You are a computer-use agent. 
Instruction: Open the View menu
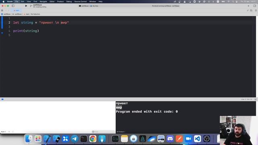(x=29, y=2)
